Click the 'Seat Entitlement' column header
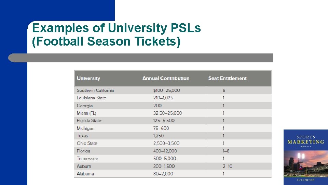This screenshot has width=328, height=185. (x=227, y=78)
